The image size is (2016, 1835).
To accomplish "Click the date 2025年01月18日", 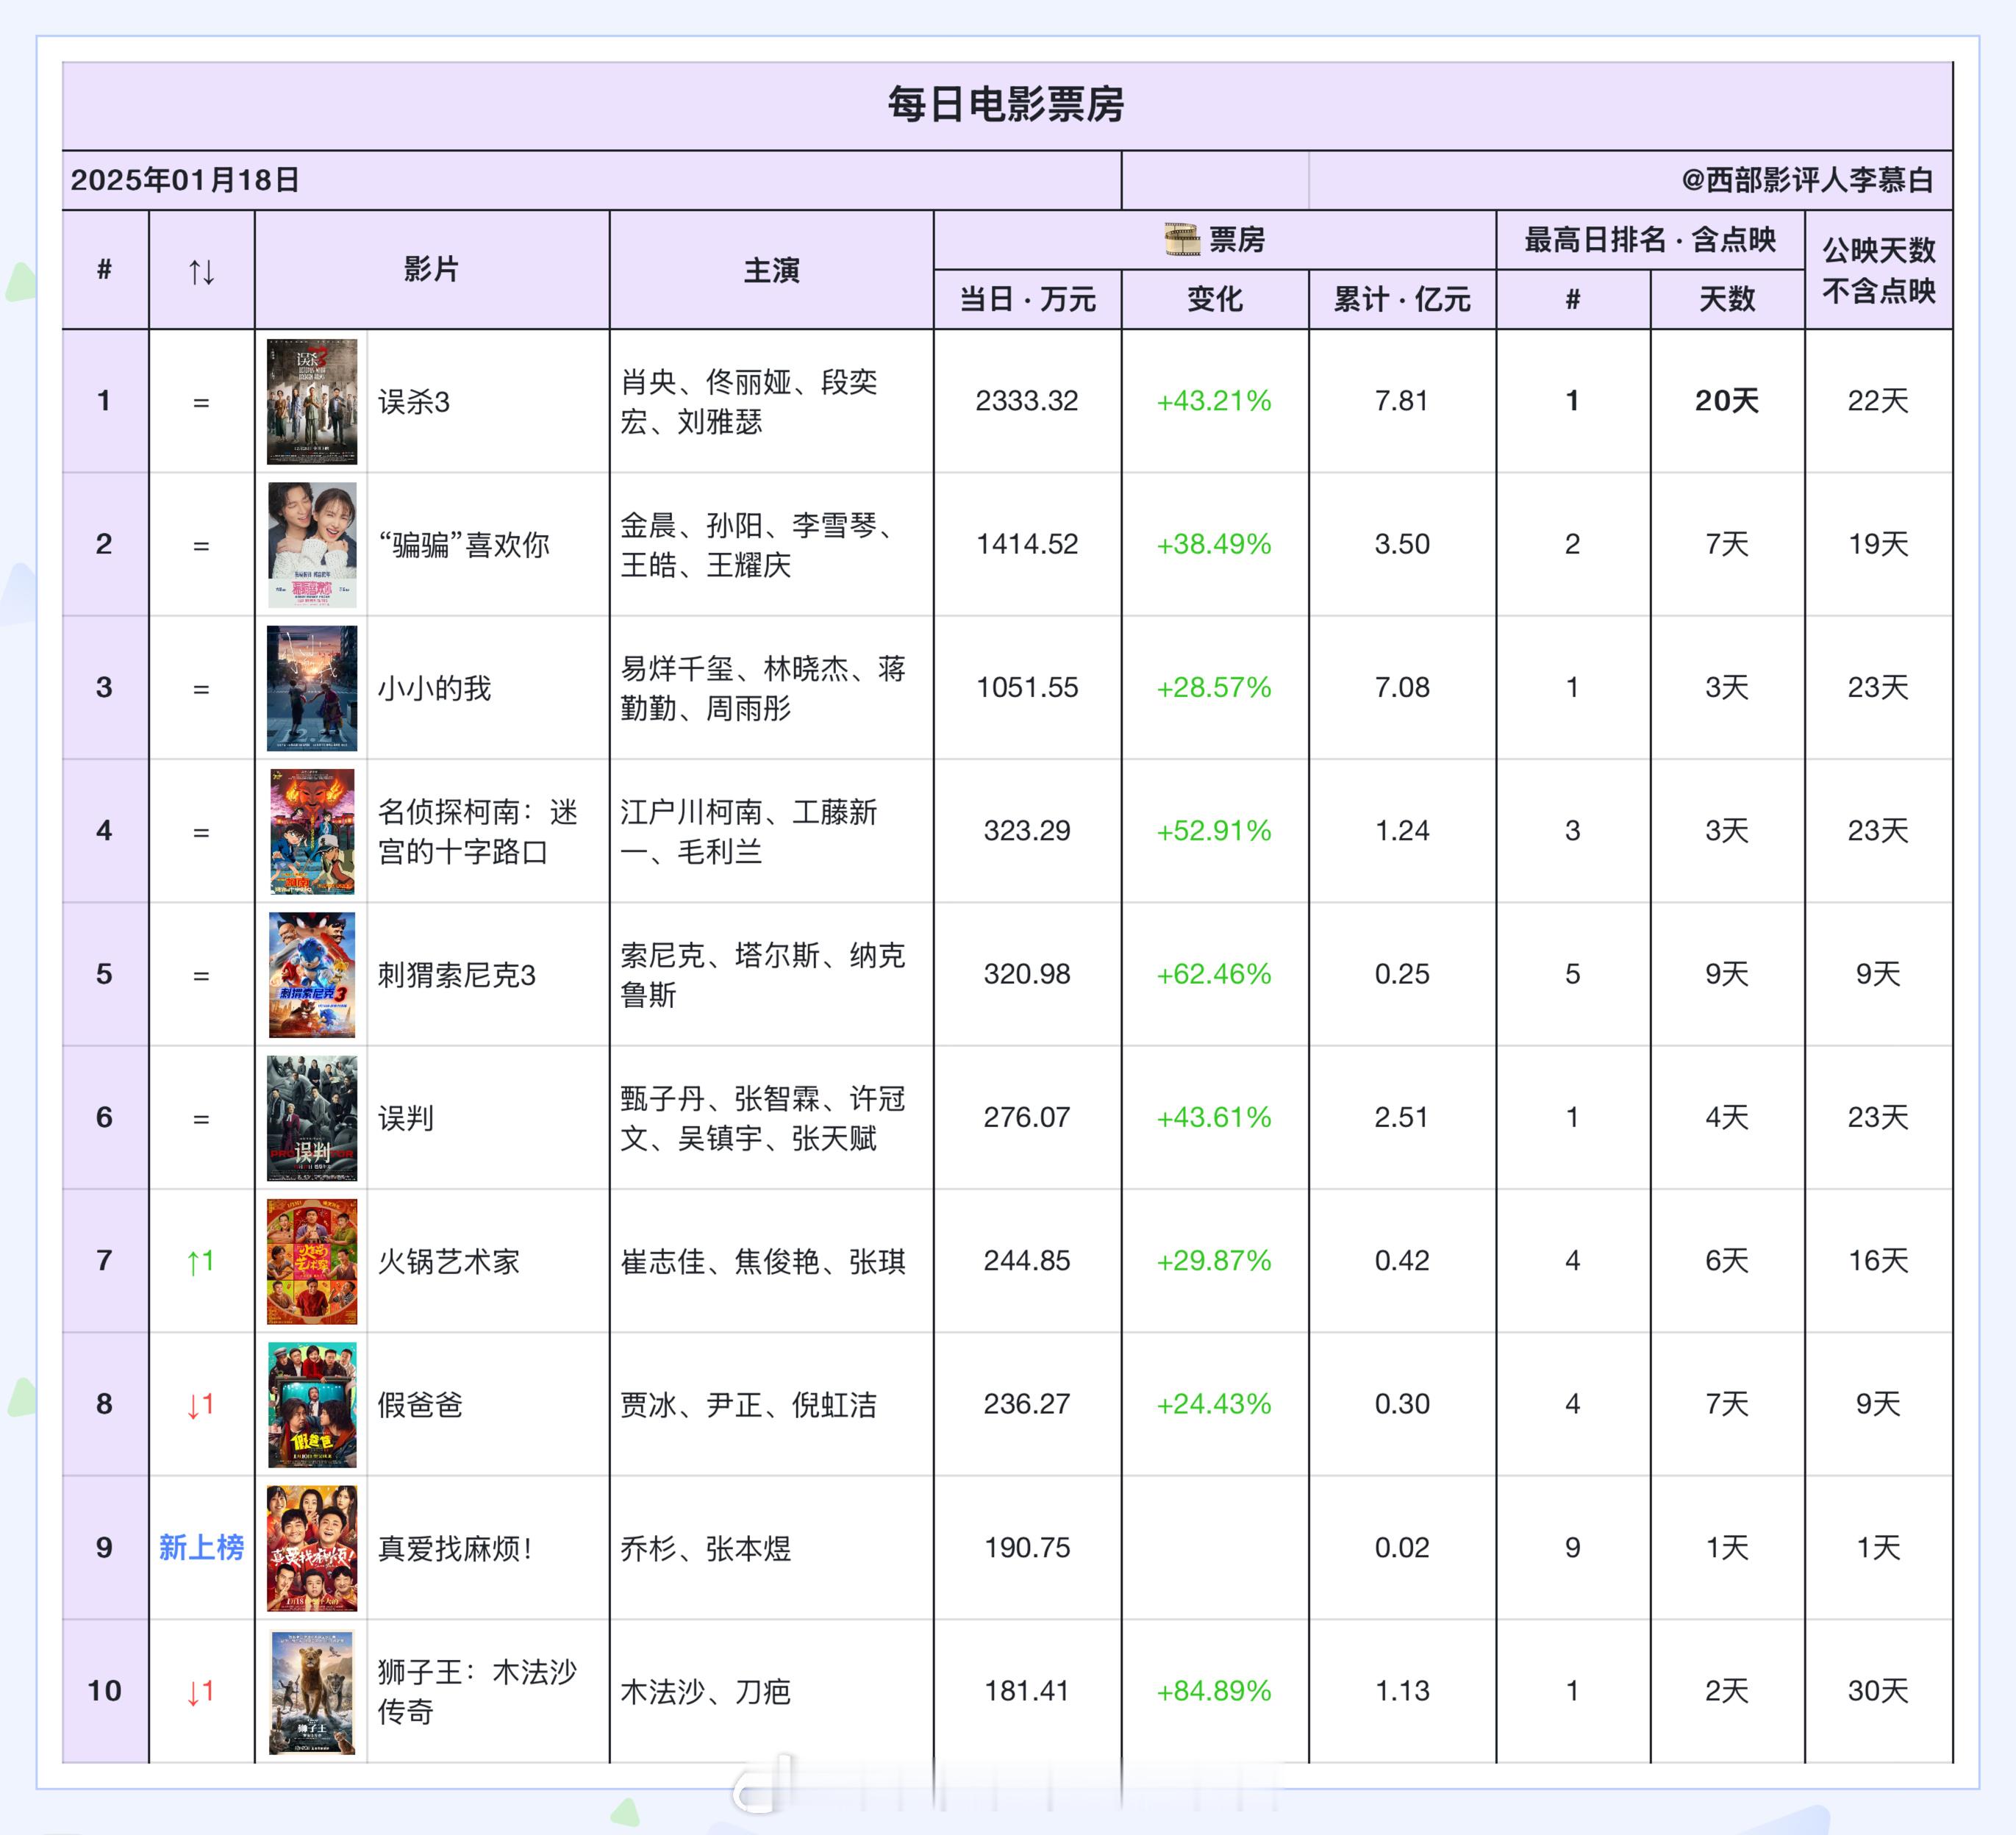I will [185, 180].
